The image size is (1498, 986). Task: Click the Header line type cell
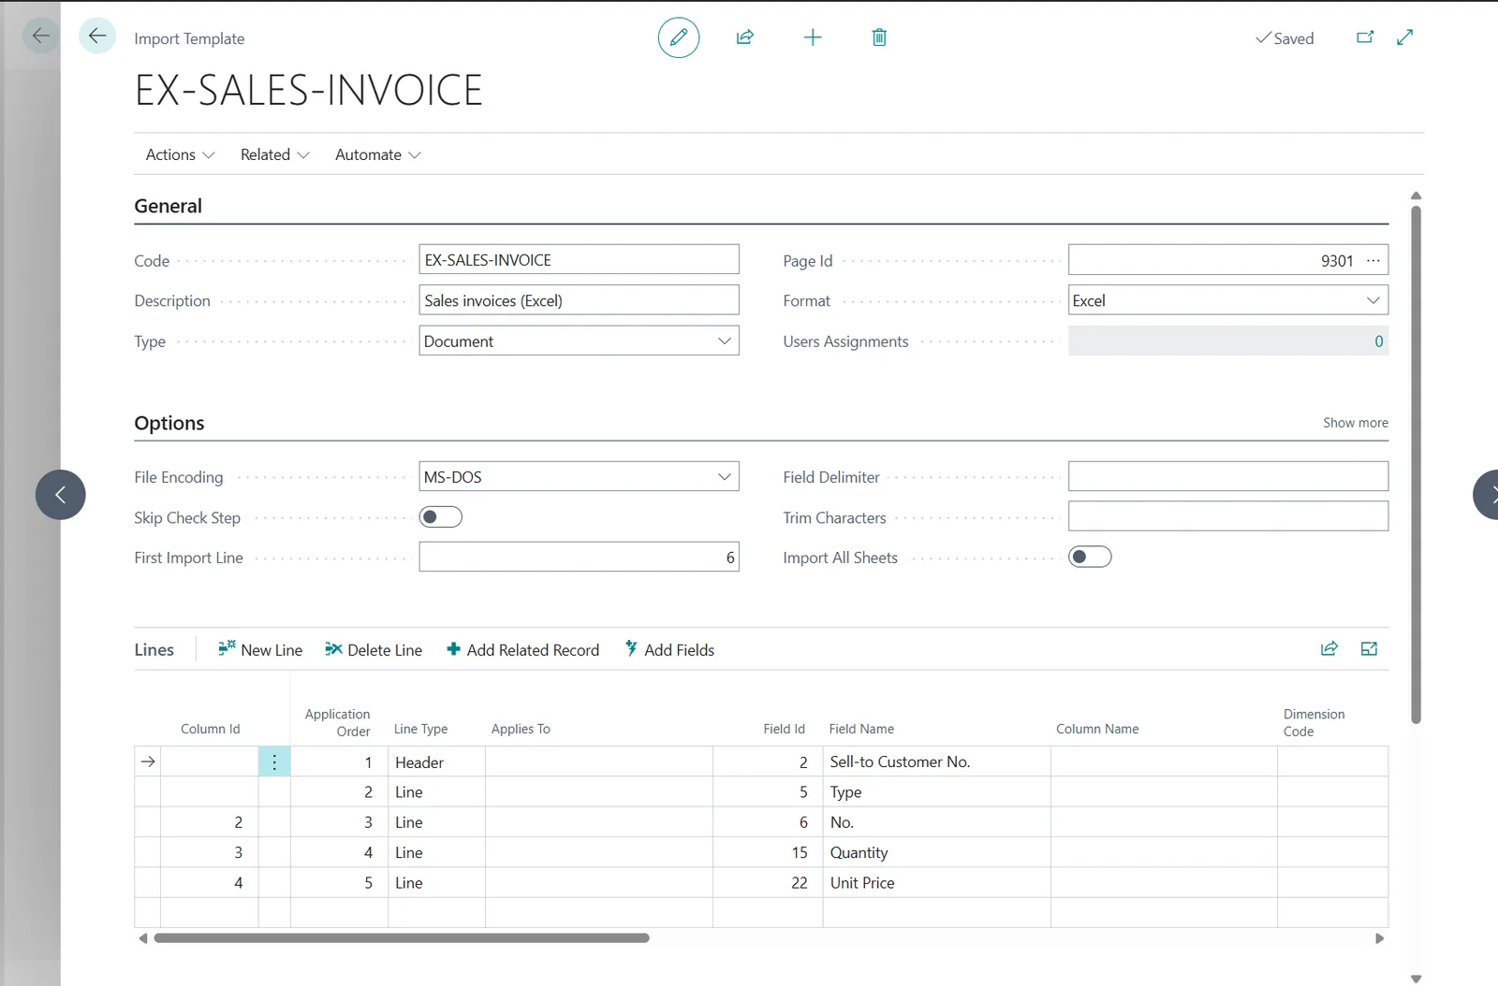click(436, 761)
